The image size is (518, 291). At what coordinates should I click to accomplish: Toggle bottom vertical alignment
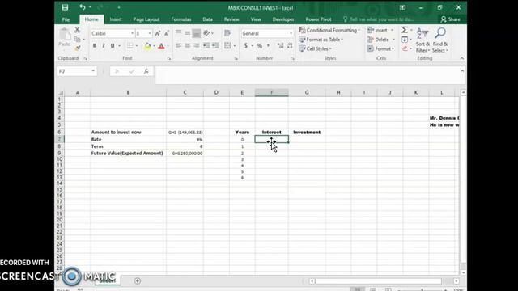(196, 33)
